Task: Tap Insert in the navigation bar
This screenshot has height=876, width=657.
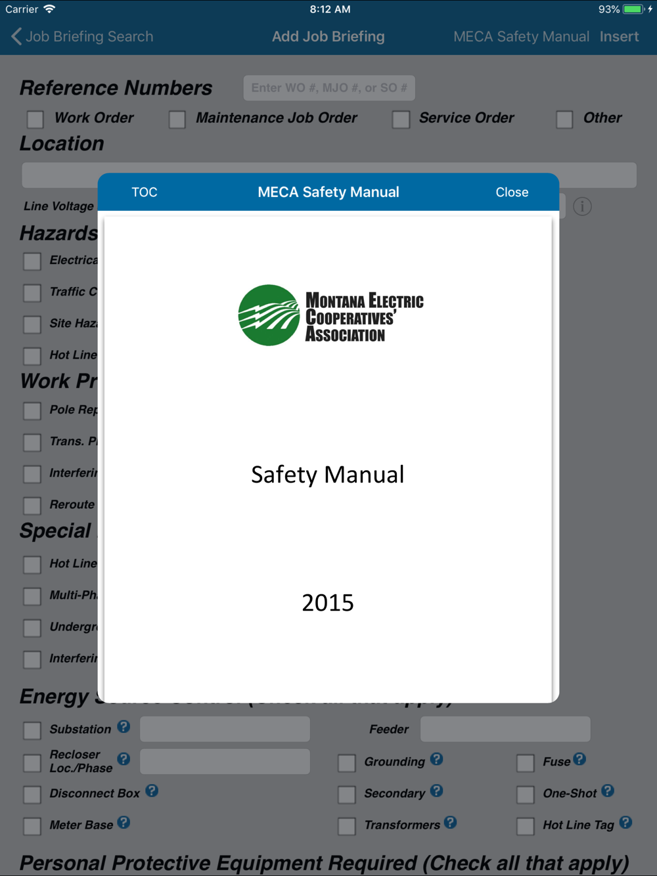Action: (x=620, y=37)
